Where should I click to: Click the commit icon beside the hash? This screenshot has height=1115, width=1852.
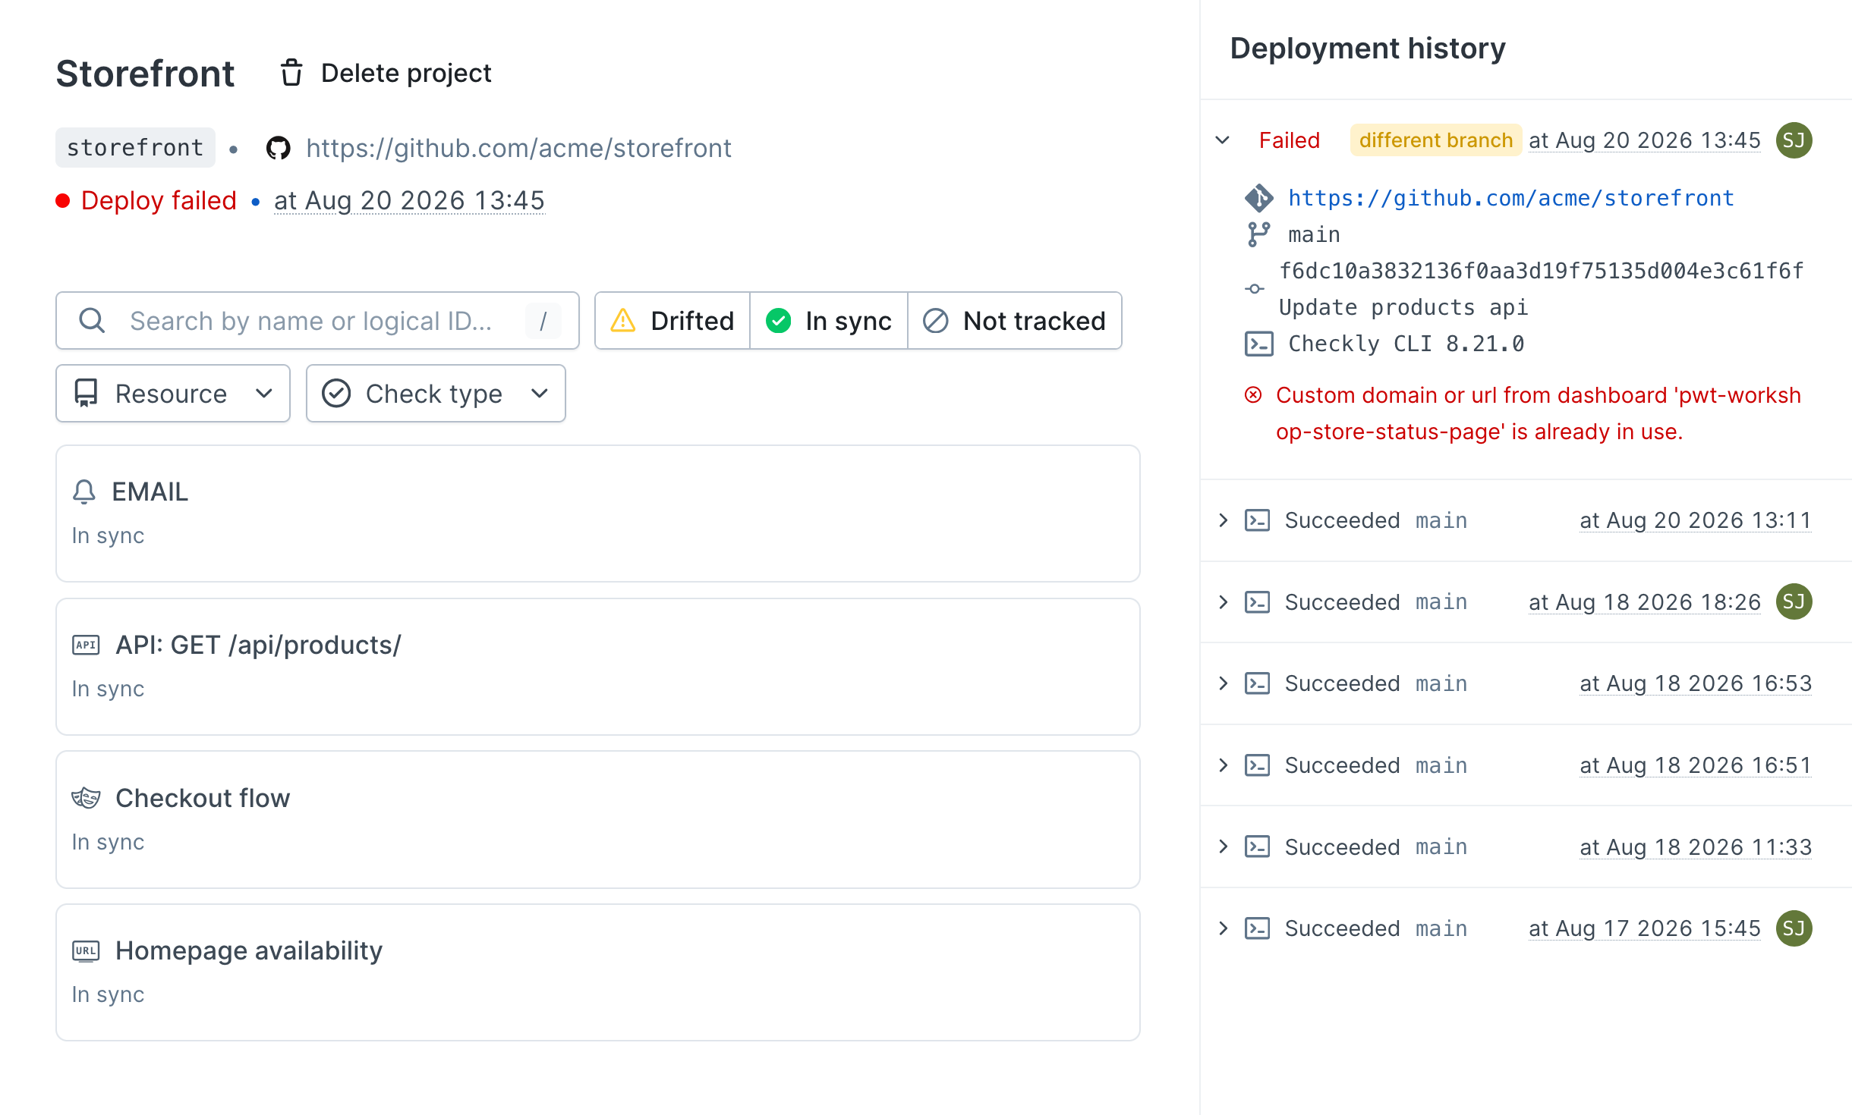click(1255, 289)
